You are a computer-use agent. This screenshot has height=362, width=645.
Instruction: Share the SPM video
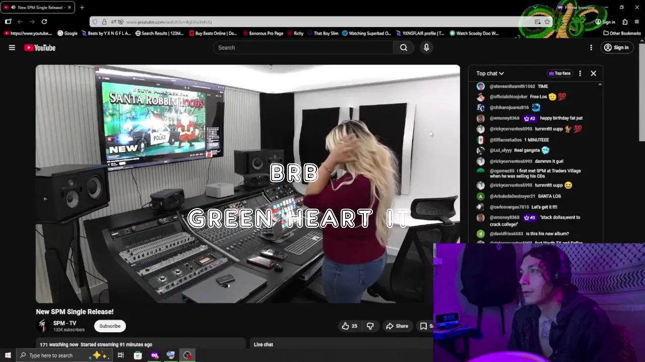click(x=397, y=326)
